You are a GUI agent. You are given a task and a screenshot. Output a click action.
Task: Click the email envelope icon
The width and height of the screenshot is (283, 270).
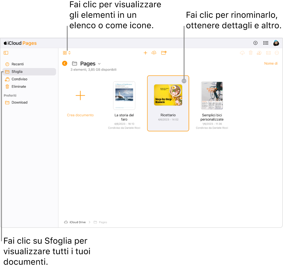coord(268,53)
